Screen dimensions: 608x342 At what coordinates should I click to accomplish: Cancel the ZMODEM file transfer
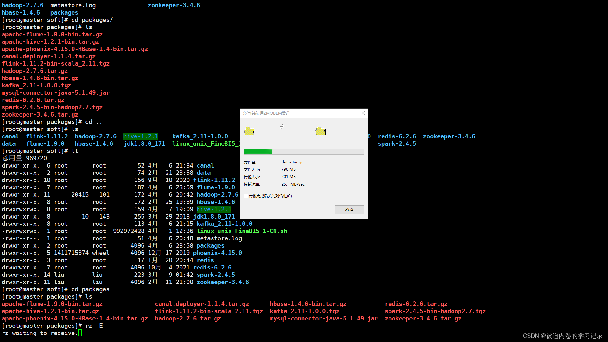349,210
